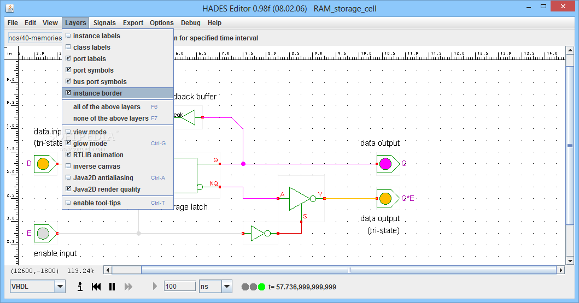Click the vertical scrollbar thumb
This screenshot has width=579, height=303.
570,146
